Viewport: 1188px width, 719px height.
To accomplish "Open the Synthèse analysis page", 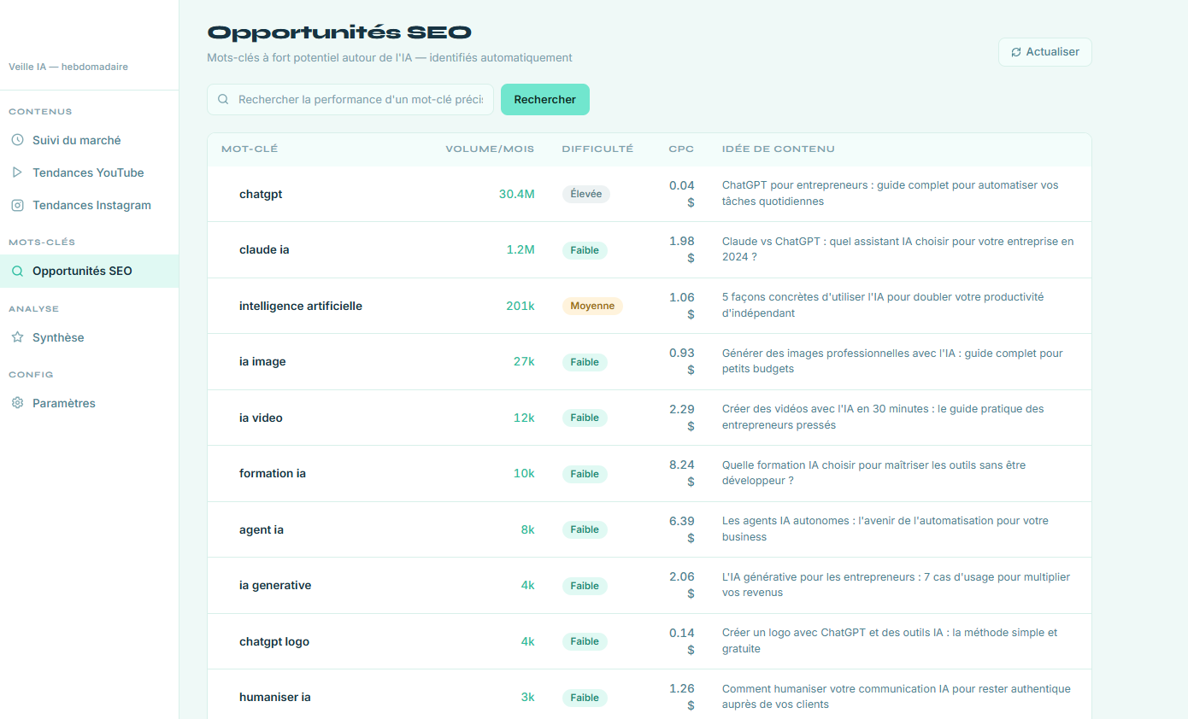I will pos(89,337).
